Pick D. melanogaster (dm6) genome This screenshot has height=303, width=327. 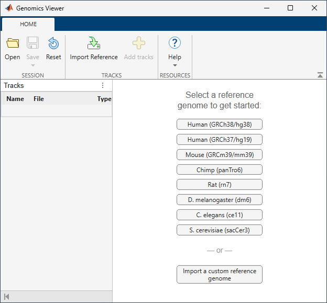point(220,200)
